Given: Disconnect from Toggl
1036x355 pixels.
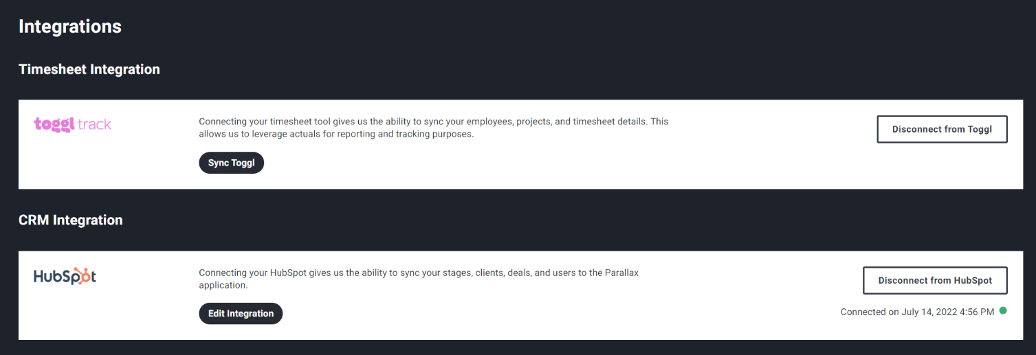Looking at the screenshot, I should pos(942,129).
